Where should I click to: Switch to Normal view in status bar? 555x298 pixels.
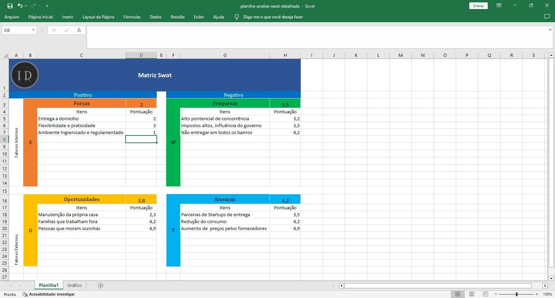(x=458, y=294)
